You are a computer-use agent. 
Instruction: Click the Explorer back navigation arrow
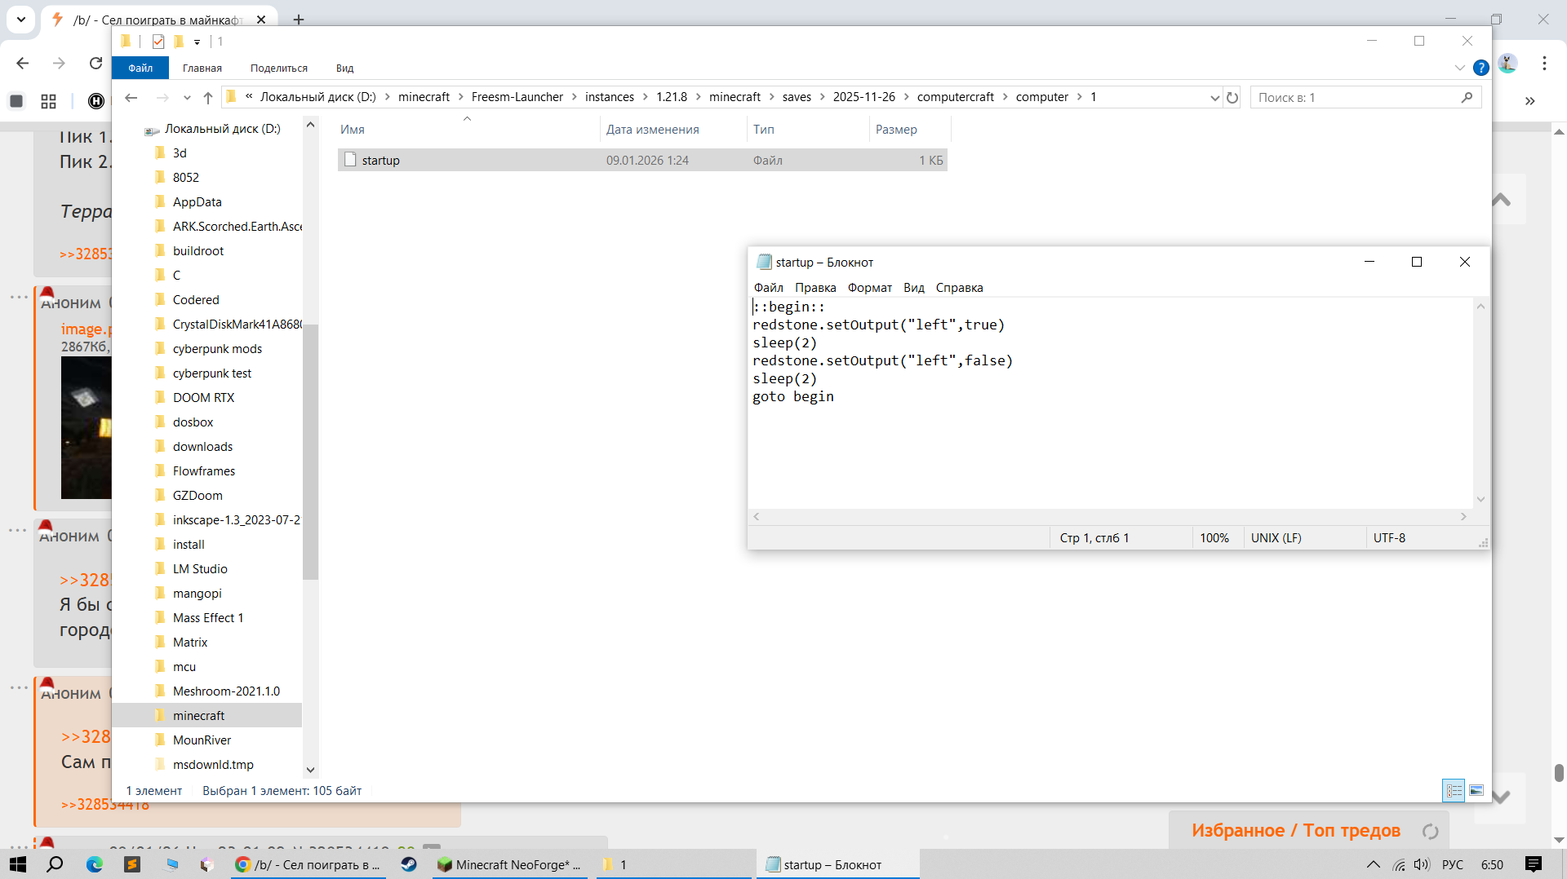tap(131, 98)
